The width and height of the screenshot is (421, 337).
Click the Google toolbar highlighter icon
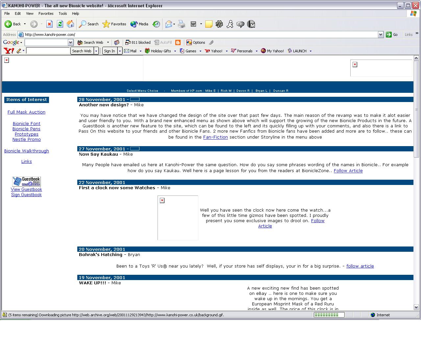point(211,42)
